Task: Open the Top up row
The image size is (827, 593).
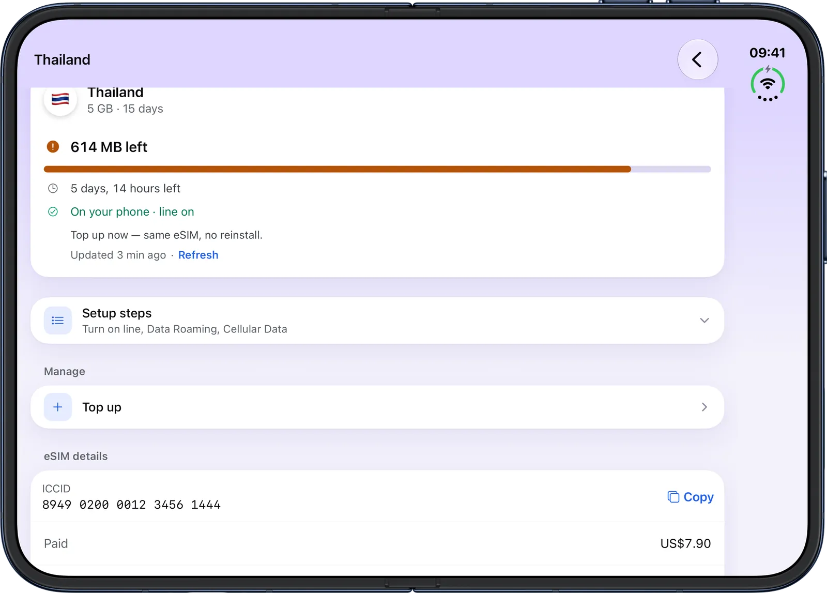Action: 377,407
